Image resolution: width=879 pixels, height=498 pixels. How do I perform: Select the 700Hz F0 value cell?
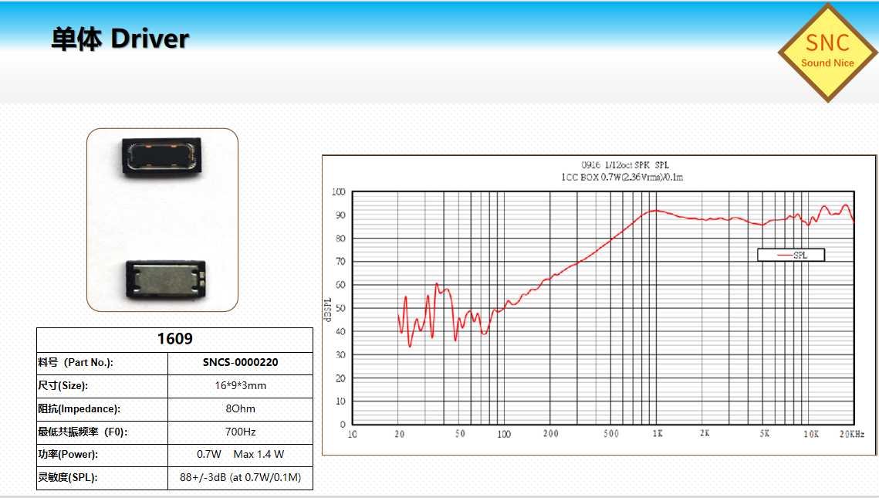tap(240, 432)
